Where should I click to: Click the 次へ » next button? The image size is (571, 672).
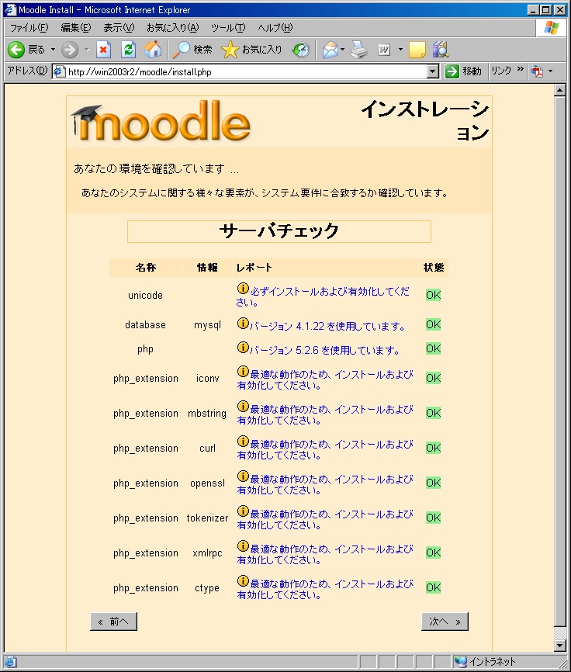coord(445,622)
